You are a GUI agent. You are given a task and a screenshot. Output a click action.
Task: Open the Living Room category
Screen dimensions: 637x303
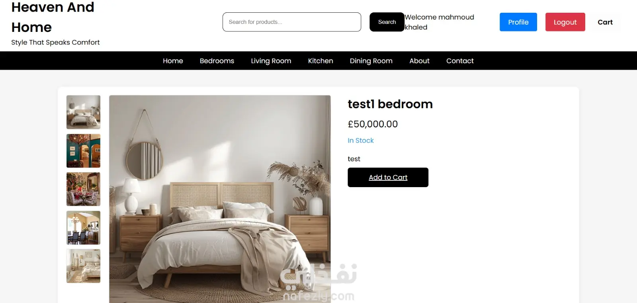[271, 61]
